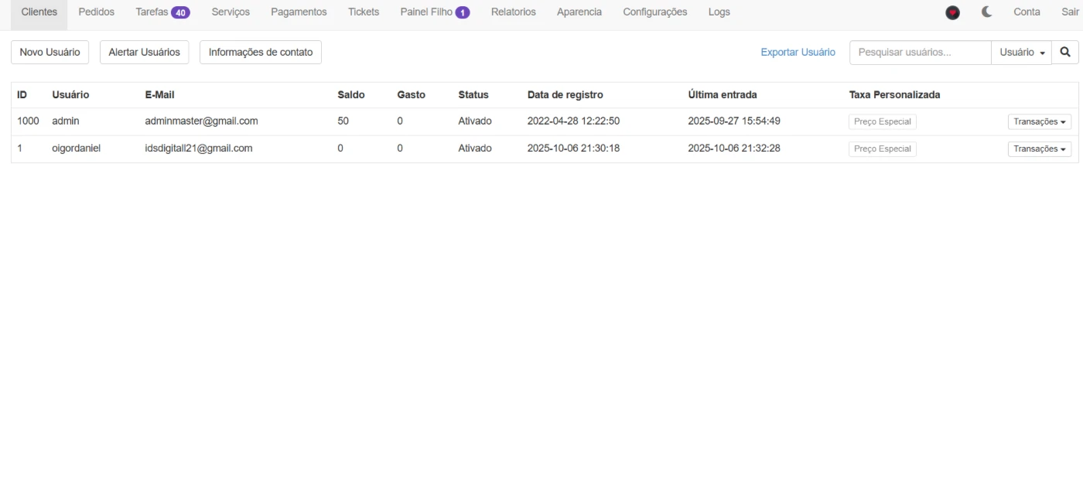The height and width of the screenshot is (485, 1083).
Task: Switch to the Pedidos tab
Action: 96,12
